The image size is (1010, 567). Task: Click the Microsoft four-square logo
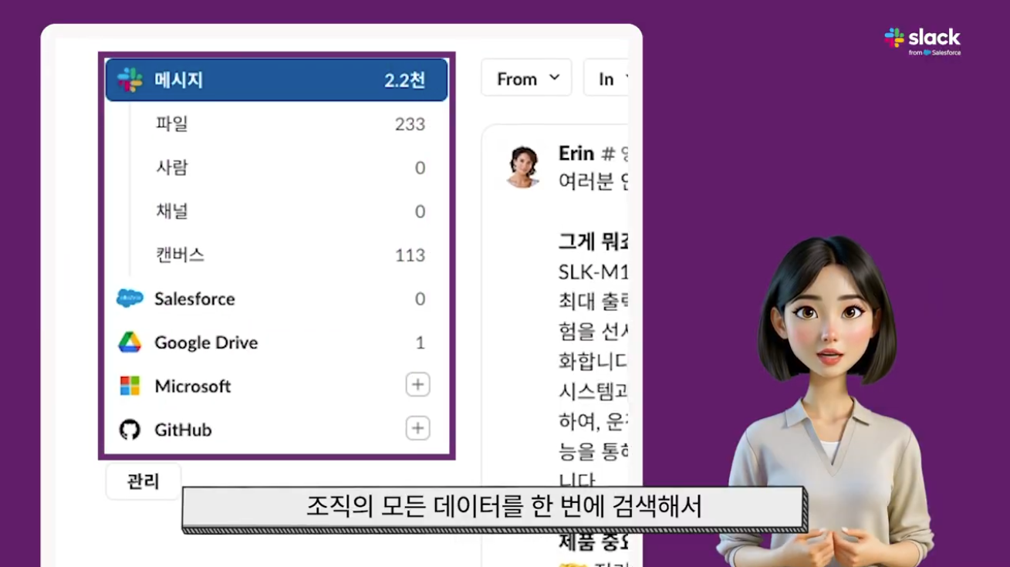point(130,386)
